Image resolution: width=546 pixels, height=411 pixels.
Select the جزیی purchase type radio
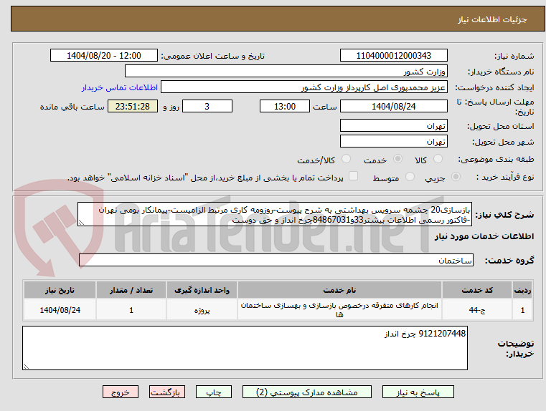456,177
